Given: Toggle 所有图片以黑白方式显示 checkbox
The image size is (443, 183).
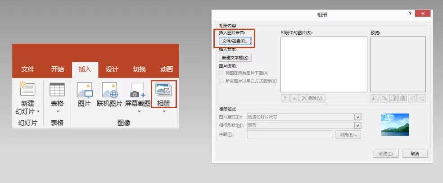Looking at the screenshot, I should tap(221, 81).
